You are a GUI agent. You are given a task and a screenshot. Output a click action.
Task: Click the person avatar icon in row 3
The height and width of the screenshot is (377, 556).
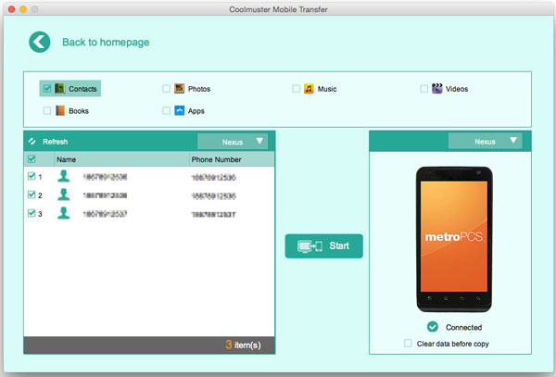tap(64, 213)
